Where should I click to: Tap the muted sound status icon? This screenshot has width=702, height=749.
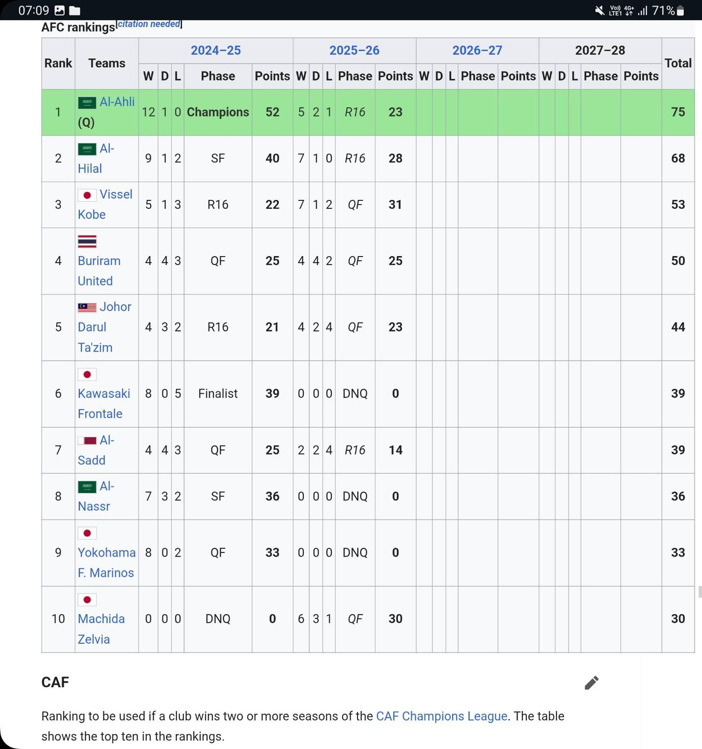point(599,11)
